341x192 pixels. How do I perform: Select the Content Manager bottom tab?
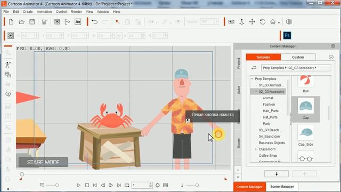point(249,187)
